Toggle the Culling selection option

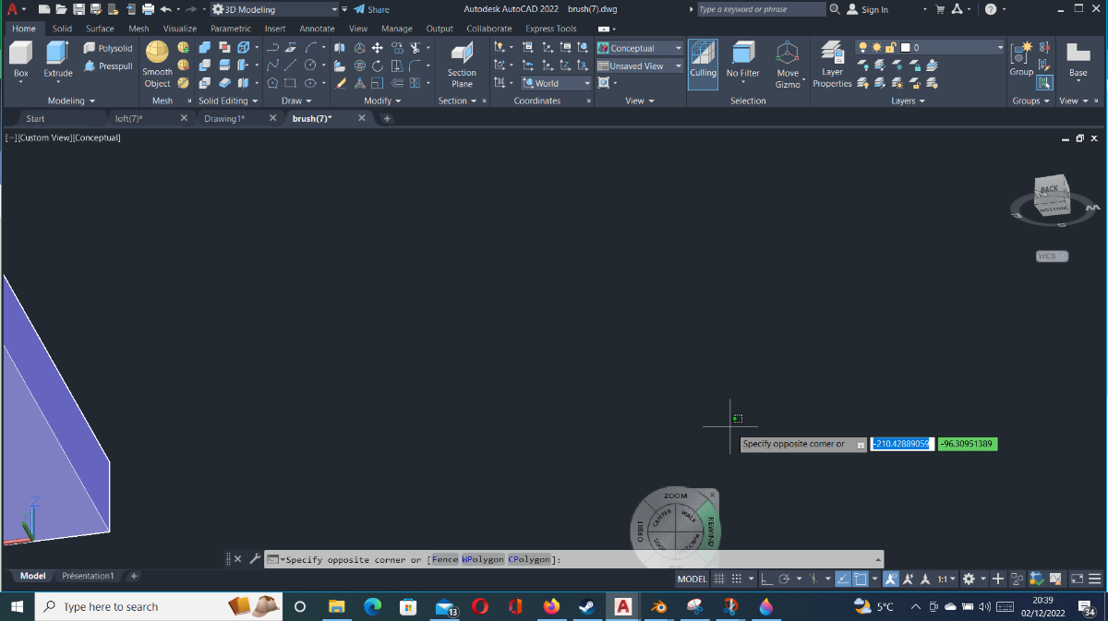pyautogui.click(x=703, y=63)
